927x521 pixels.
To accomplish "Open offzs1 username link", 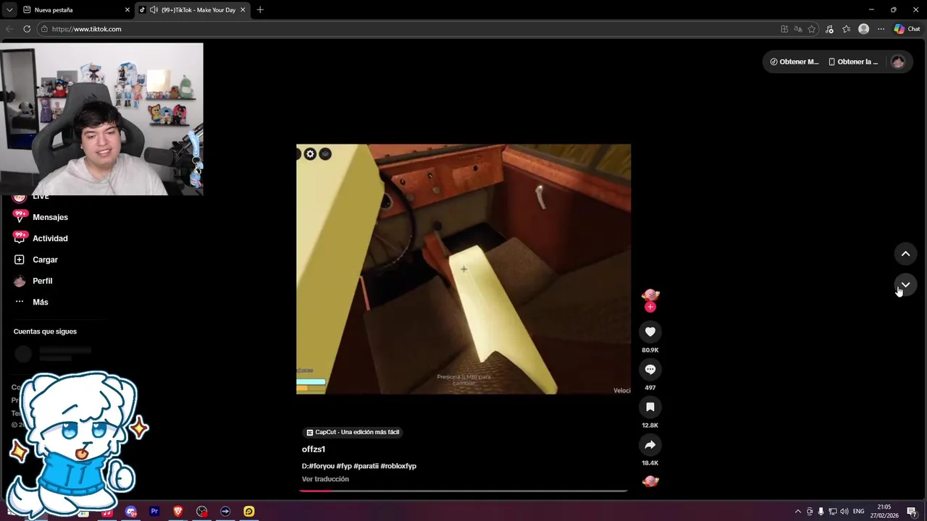I will tap(314, 449).
